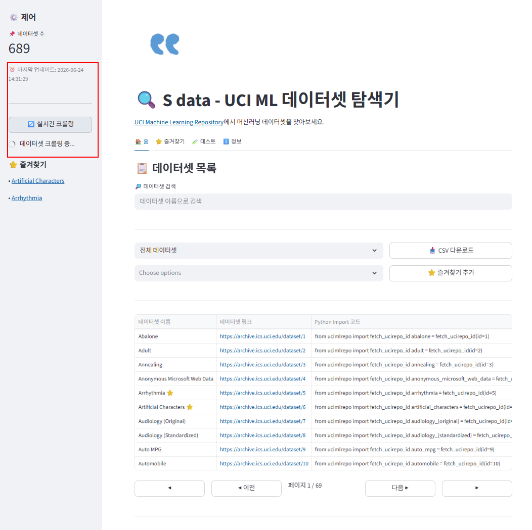Open the Audiology (Original) dataset/7 link
Screen dimensions: 532x530
click(262, 421)
